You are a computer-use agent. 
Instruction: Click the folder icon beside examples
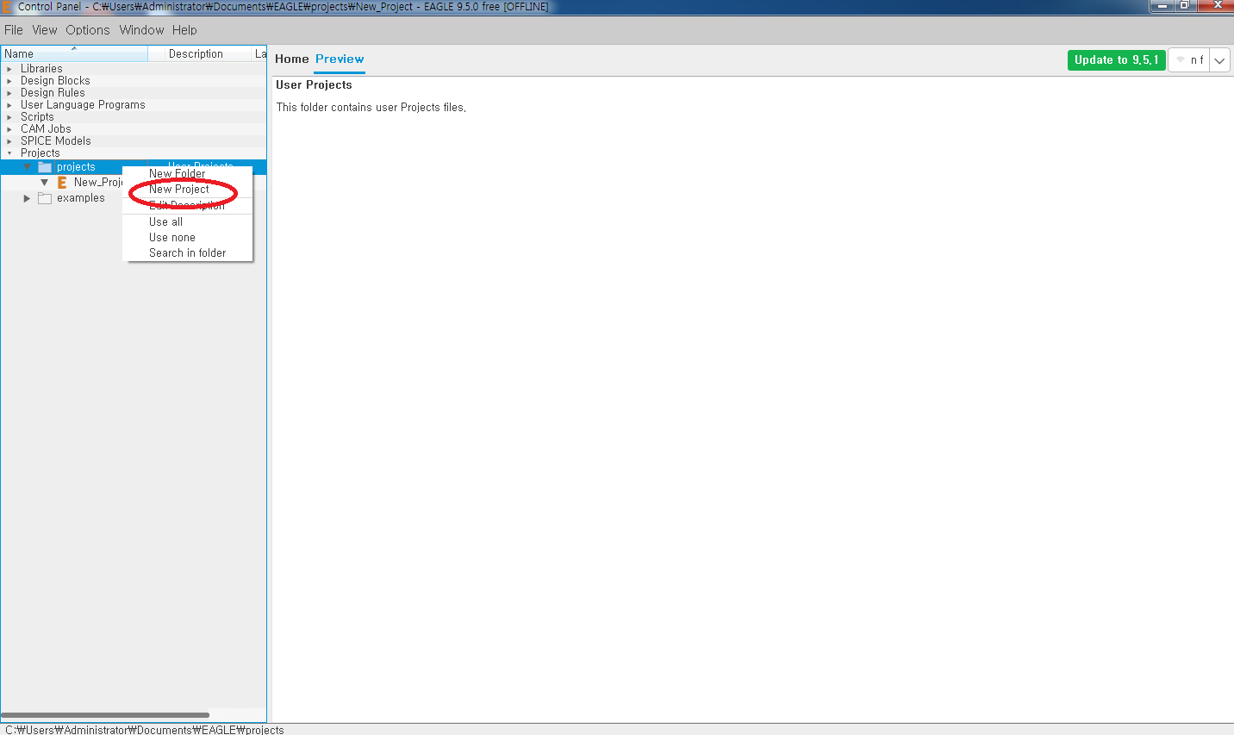tap(45, 198)
